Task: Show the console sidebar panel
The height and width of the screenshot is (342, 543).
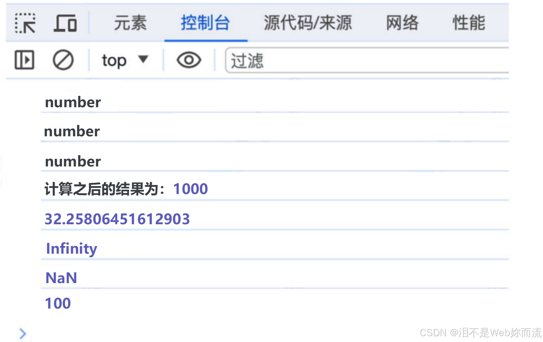Action: [24, 60]
